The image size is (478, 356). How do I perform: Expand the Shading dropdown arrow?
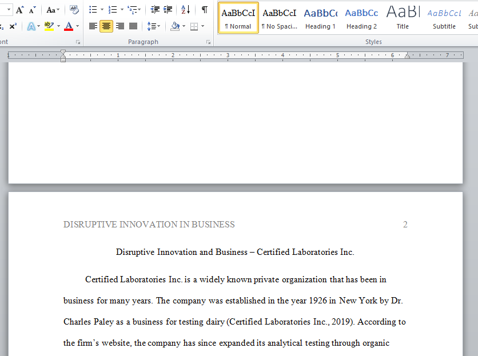184,26
